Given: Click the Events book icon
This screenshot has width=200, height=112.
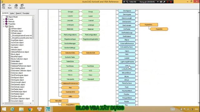Looking at the screenshot, I should tap(6, 19).
